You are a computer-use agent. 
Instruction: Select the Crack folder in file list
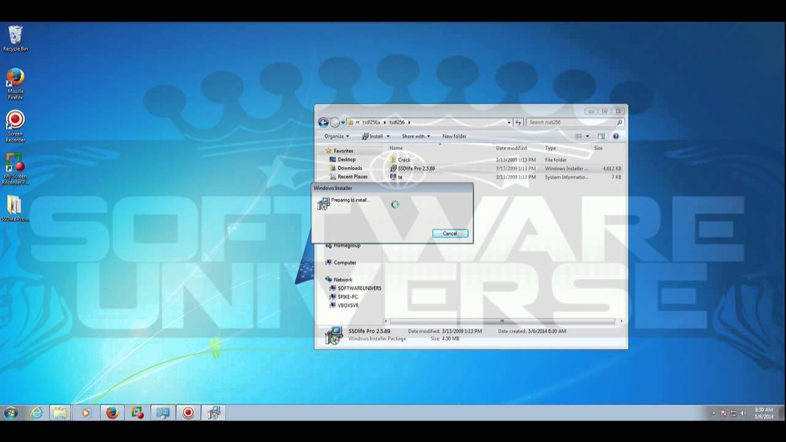(x=403, y=160)
